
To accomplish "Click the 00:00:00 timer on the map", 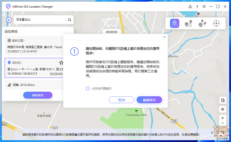I will click(x=112, y=32).
